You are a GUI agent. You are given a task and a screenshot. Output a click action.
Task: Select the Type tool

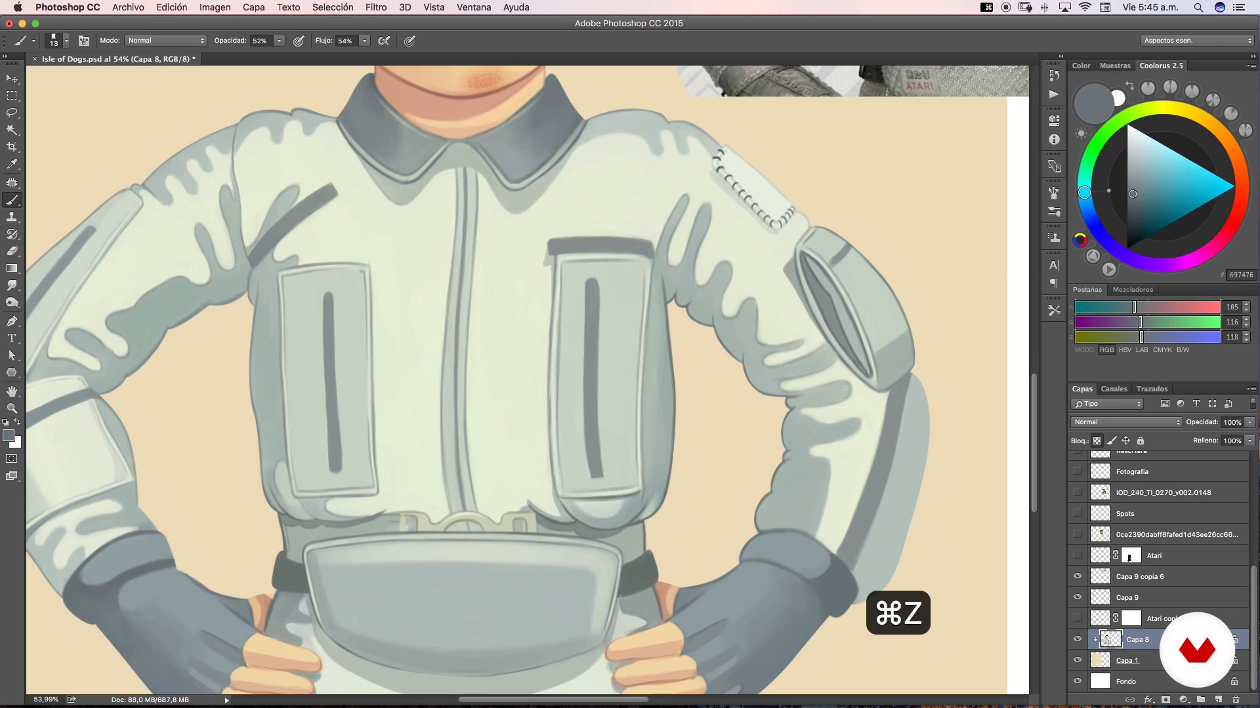coord(12,338)
